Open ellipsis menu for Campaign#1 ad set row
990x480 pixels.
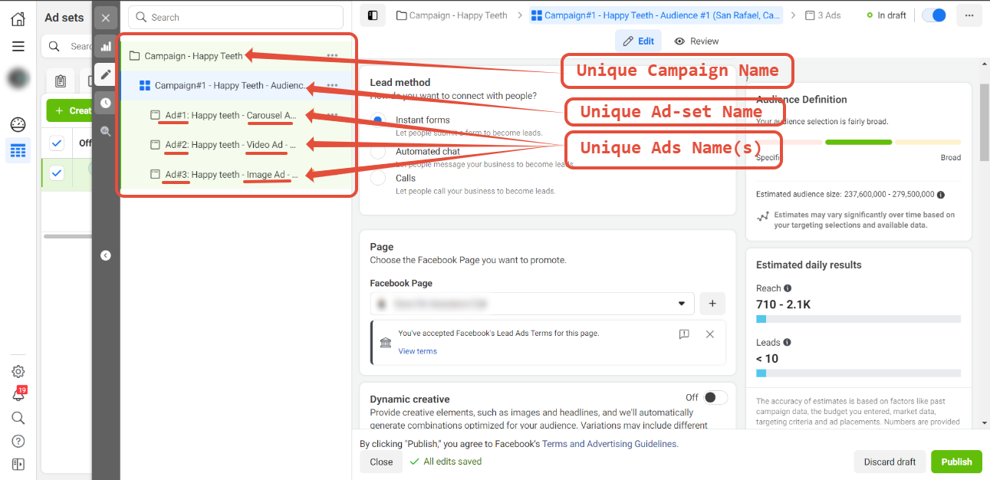point(332,86)
